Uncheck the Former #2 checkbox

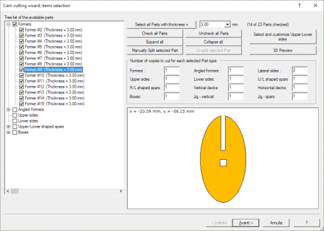point(21,30)
